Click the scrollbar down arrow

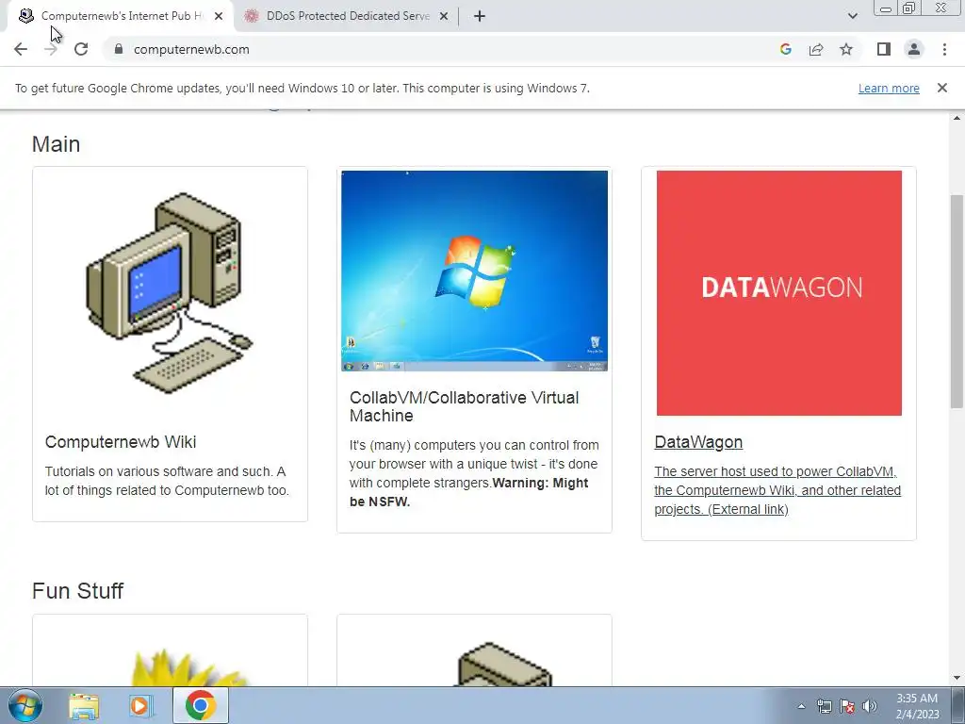click(x=957, y=679)
